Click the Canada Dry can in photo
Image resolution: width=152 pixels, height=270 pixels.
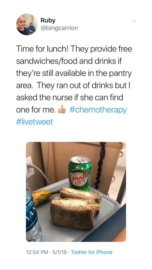[80, 174]
